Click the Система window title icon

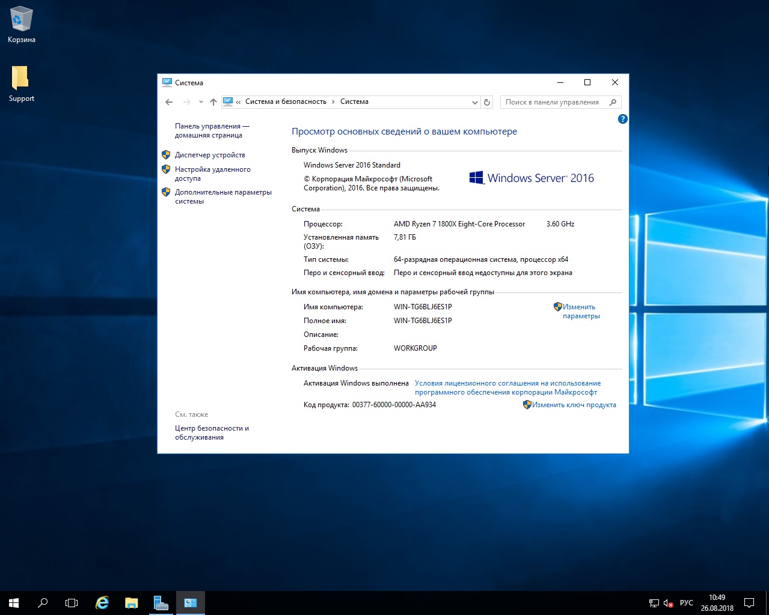[167, 82]
